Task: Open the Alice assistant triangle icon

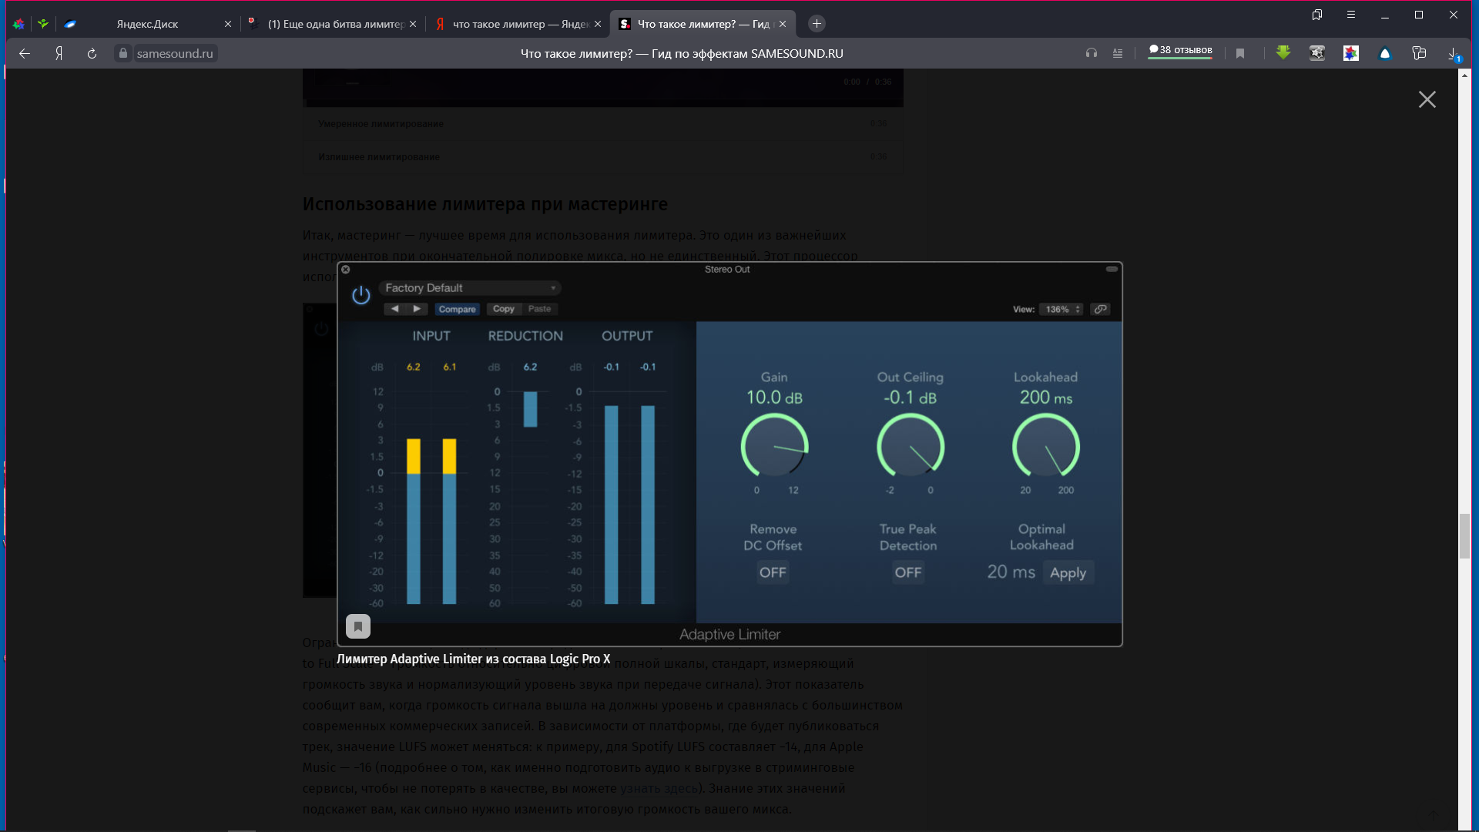Action: point(1385,53)
